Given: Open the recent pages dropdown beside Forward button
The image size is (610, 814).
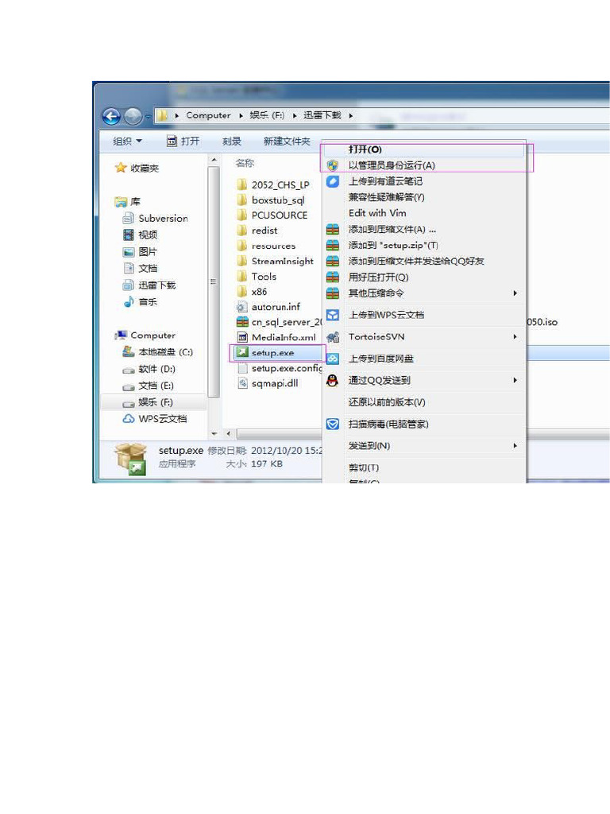Looking at the screenshot, I should pos(149,116).
